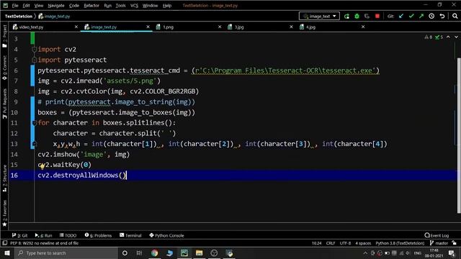Open the Navigate menu
The height and width of the screenshot is (259, 461).
56,6
